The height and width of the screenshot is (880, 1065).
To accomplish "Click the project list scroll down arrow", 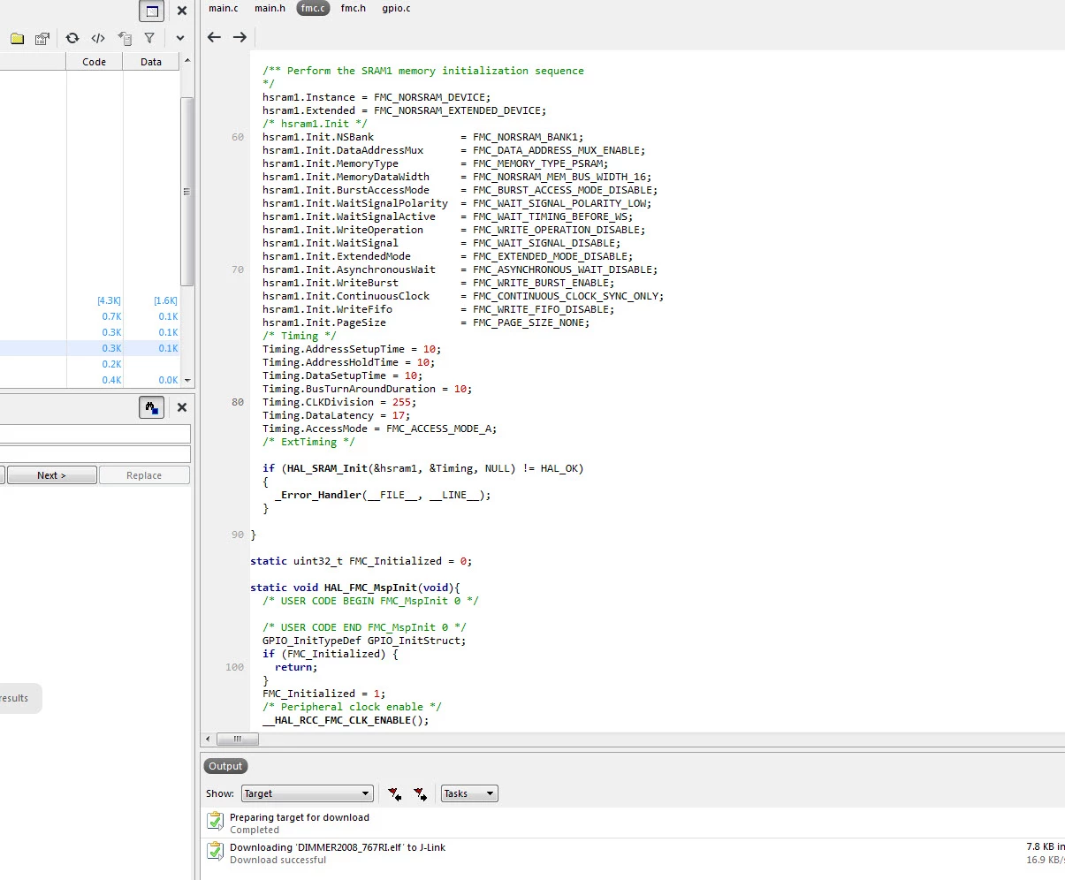I will (186, 381).
